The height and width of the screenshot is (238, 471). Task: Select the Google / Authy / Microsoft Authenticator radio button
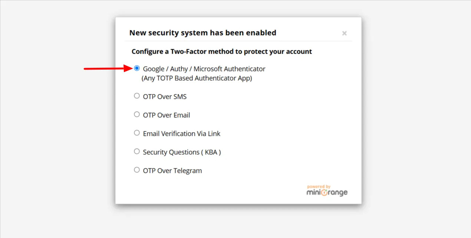137,68
